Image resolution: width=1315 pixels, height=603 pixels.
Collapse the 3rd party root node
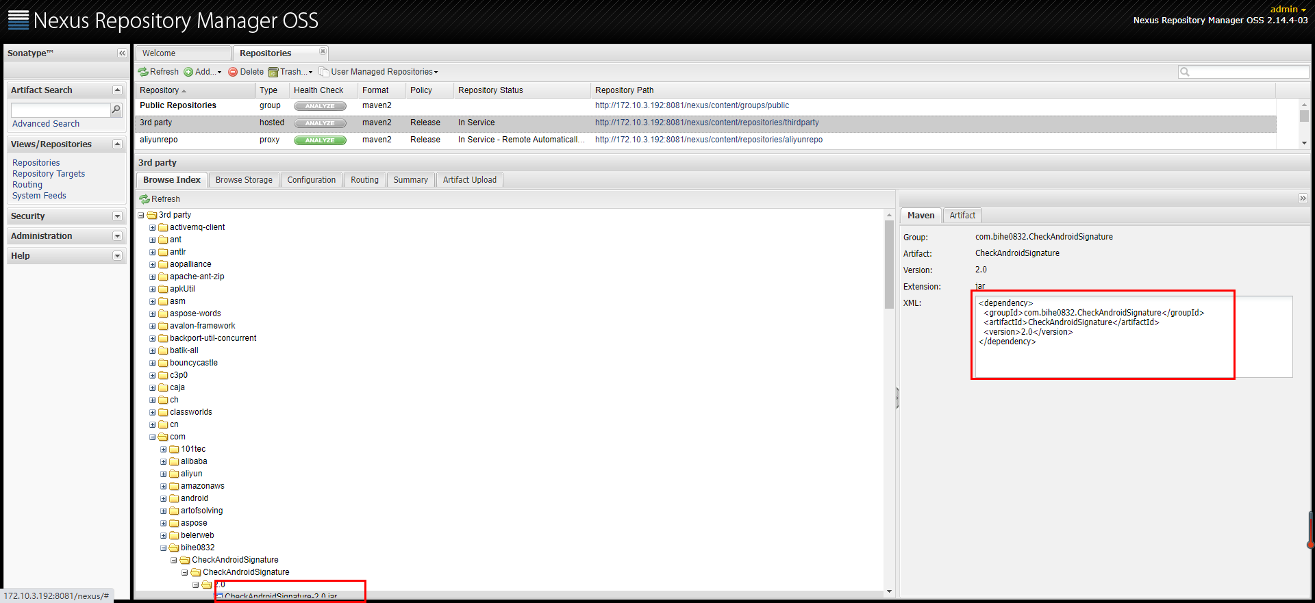point(141,216)
